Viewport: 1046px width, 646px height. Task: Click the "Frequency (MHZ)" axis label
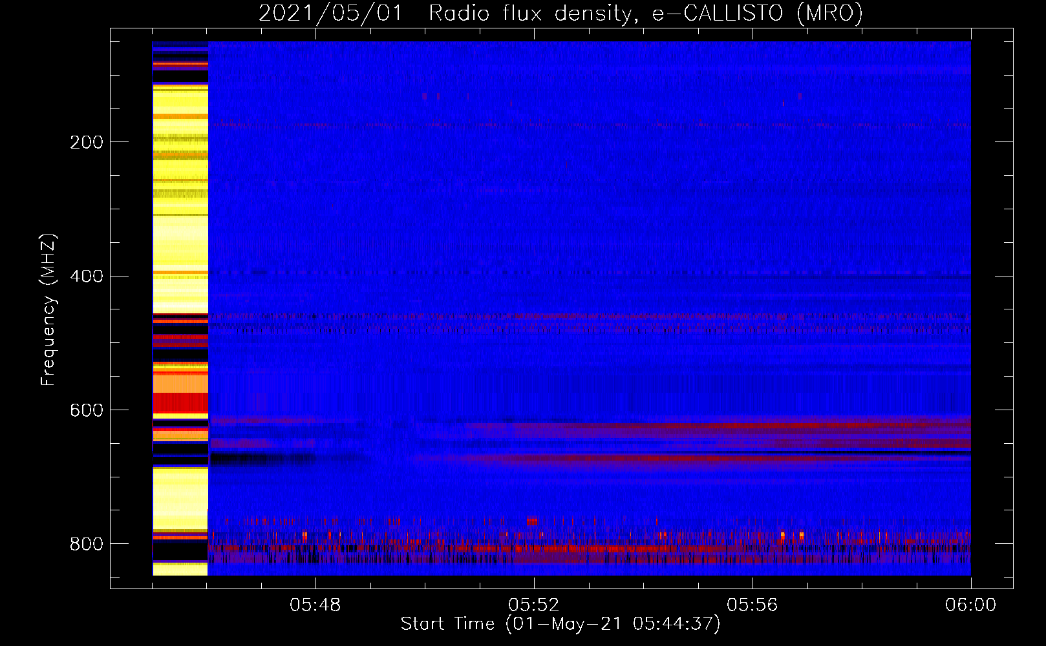click(x=48, y=309)
